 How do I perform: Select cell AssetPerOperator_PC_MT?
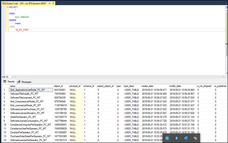click(31, 117)
